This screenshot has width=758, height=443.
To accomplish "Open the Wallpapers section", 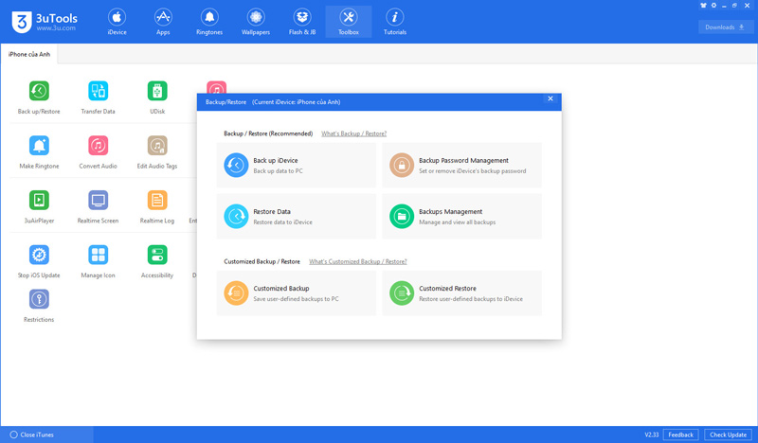I will coord(256,22).
